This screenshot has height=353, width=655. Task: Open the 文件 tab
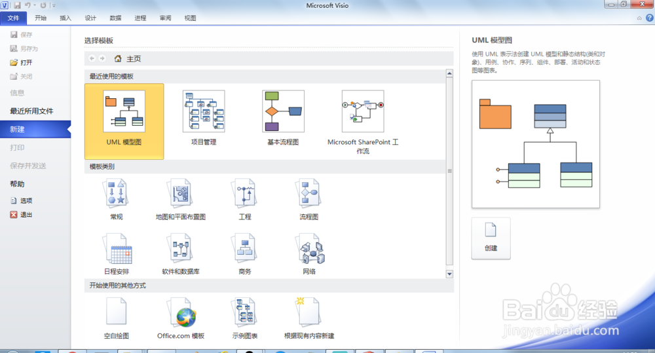pyautogui.click(x=13, y=18)
